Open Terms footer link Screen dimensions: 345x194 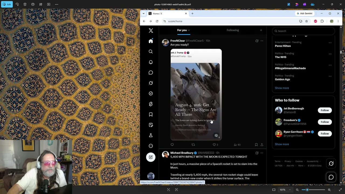coord(278,161)
